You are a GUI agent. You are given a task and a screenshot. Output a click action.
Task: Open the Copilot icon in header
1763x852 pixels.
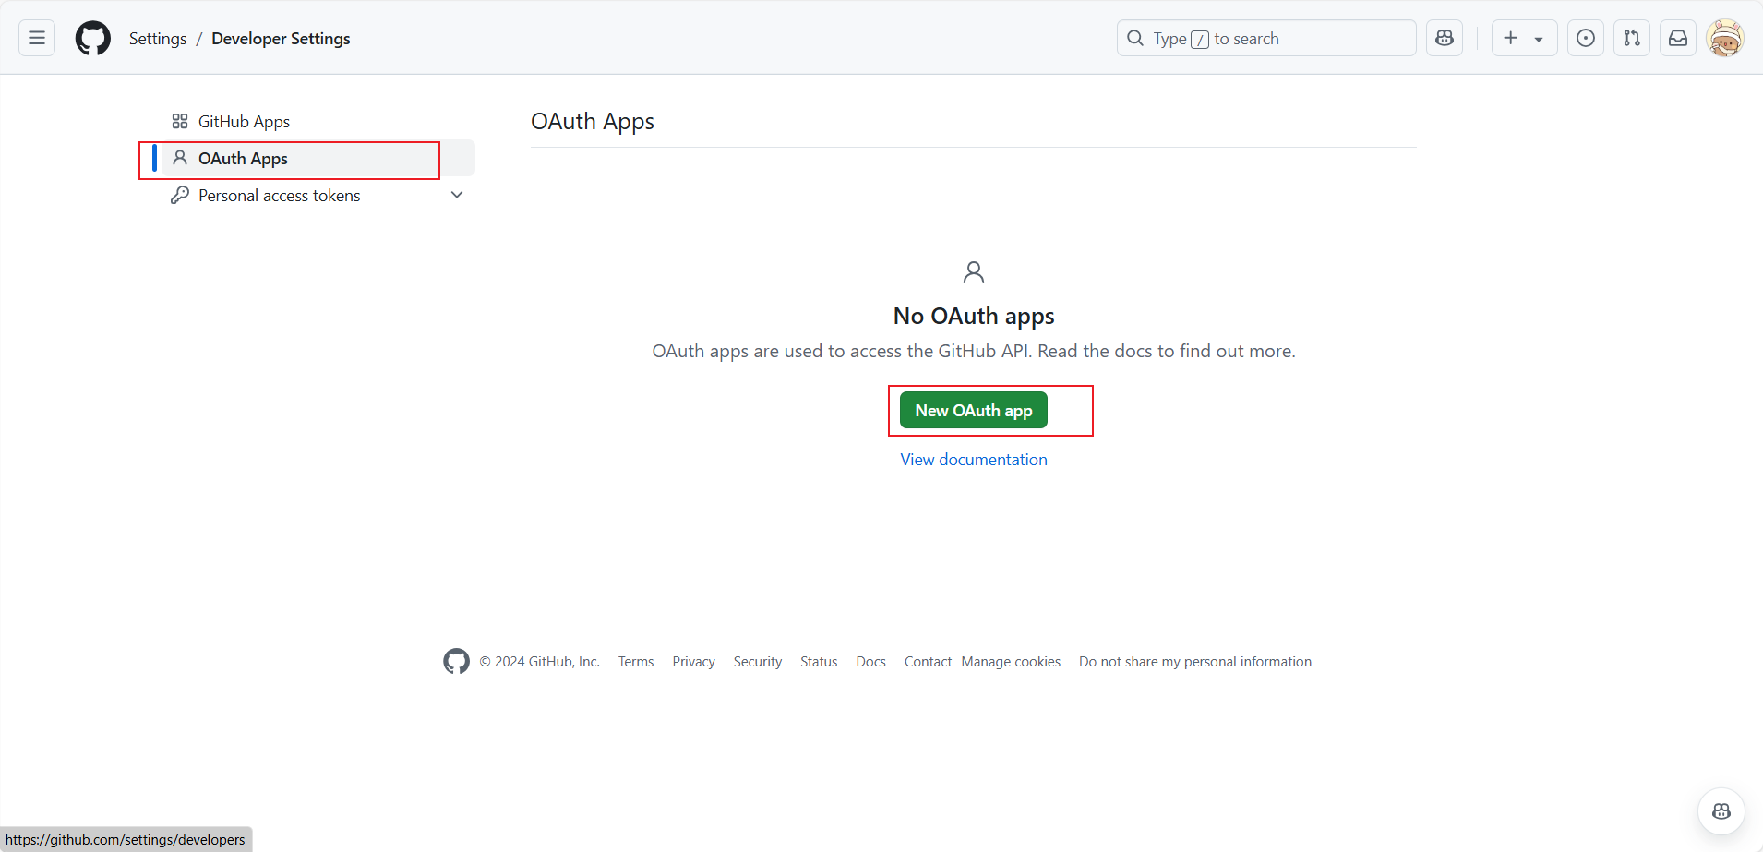click(x=1445, y=38)
